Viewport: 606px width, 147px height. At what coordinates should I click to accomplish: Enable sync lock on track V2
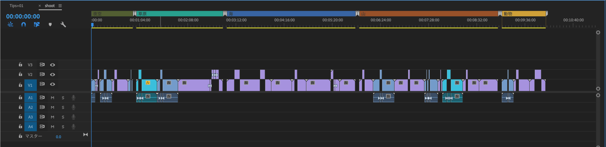tap(42, 74)
